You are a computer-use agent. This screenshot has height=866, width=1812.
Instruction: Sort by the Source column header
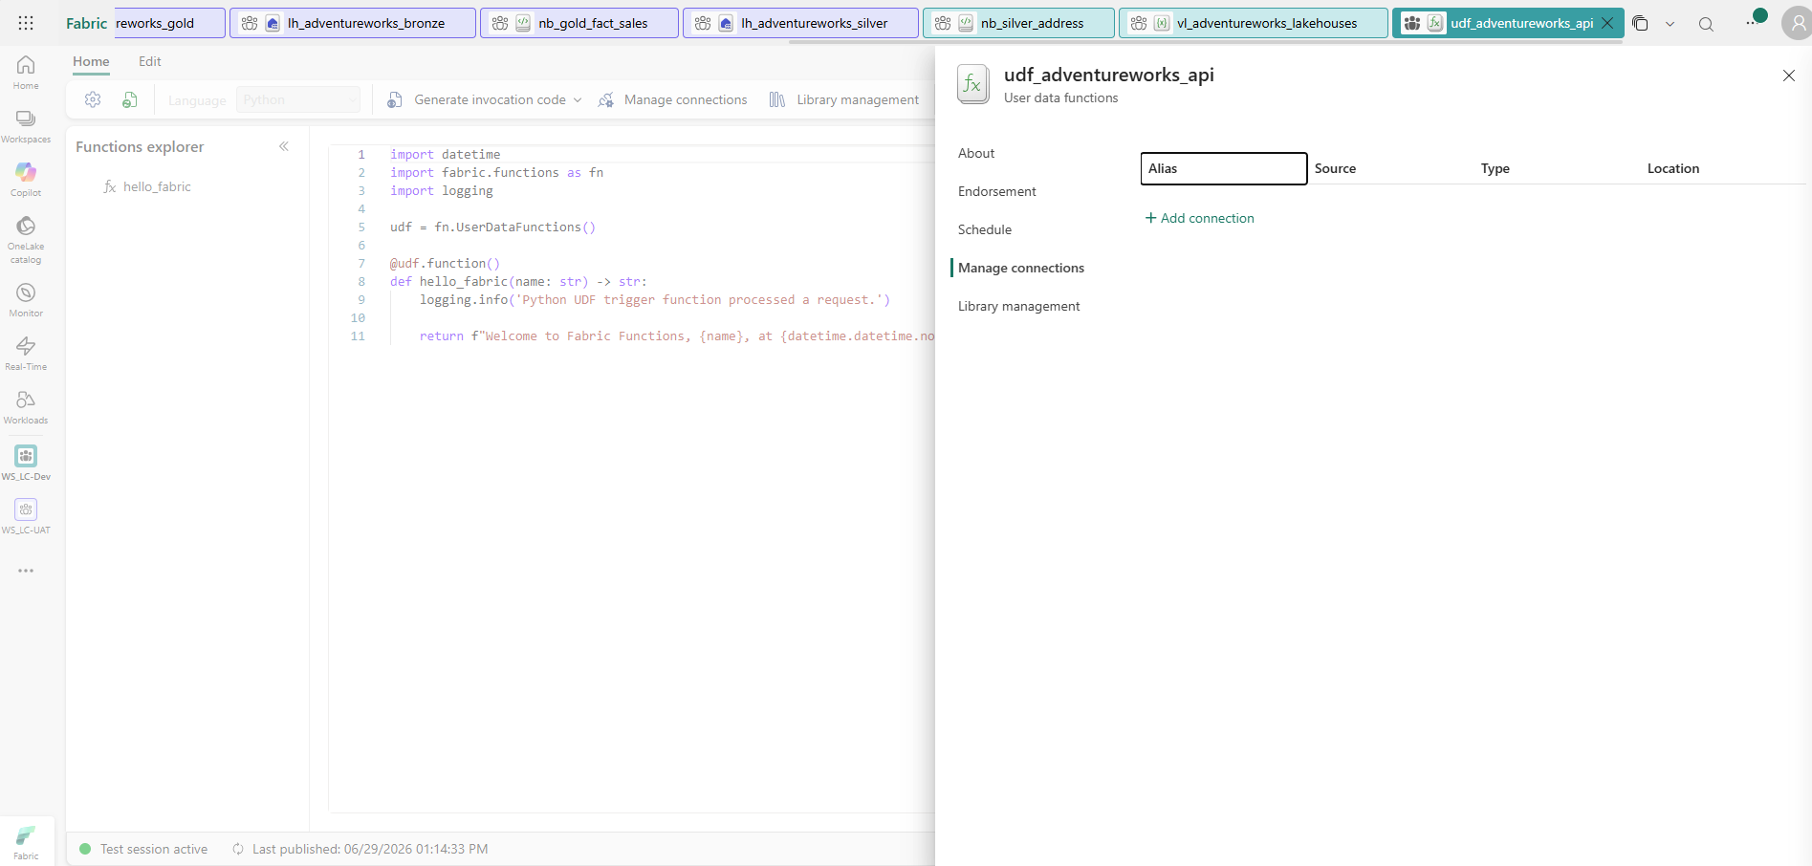coord(1335,168)
